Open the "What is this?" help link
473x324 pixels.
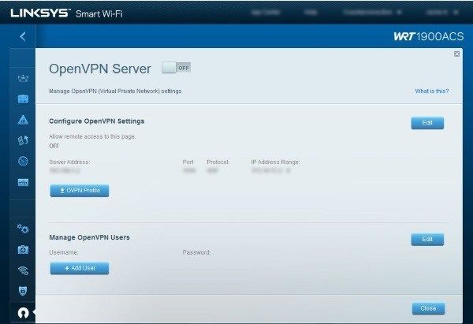click(x=431, y=91)
